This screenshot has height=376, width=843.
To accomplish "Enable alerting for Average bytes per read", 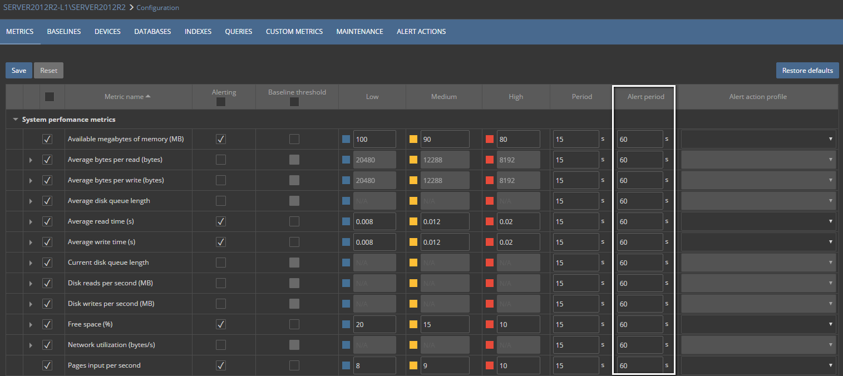I will click(x=221, y=160).
